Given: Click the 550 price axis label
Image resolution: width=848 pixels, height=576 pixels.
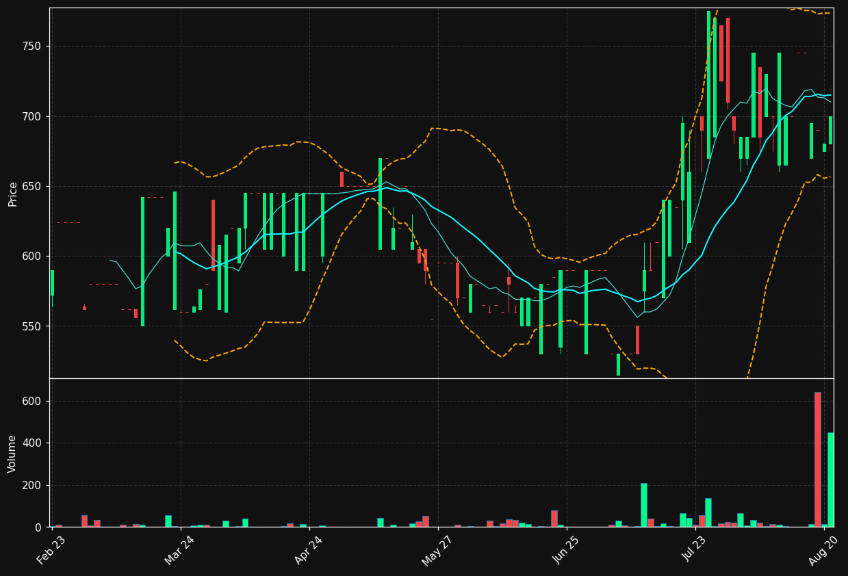Looking at the screenshot, I should [31, 326].
